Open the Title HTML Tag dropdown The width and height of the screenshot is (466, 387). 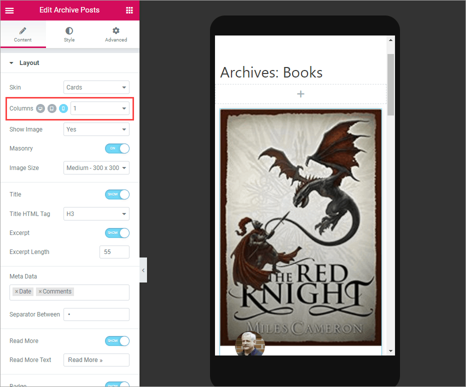96,213
